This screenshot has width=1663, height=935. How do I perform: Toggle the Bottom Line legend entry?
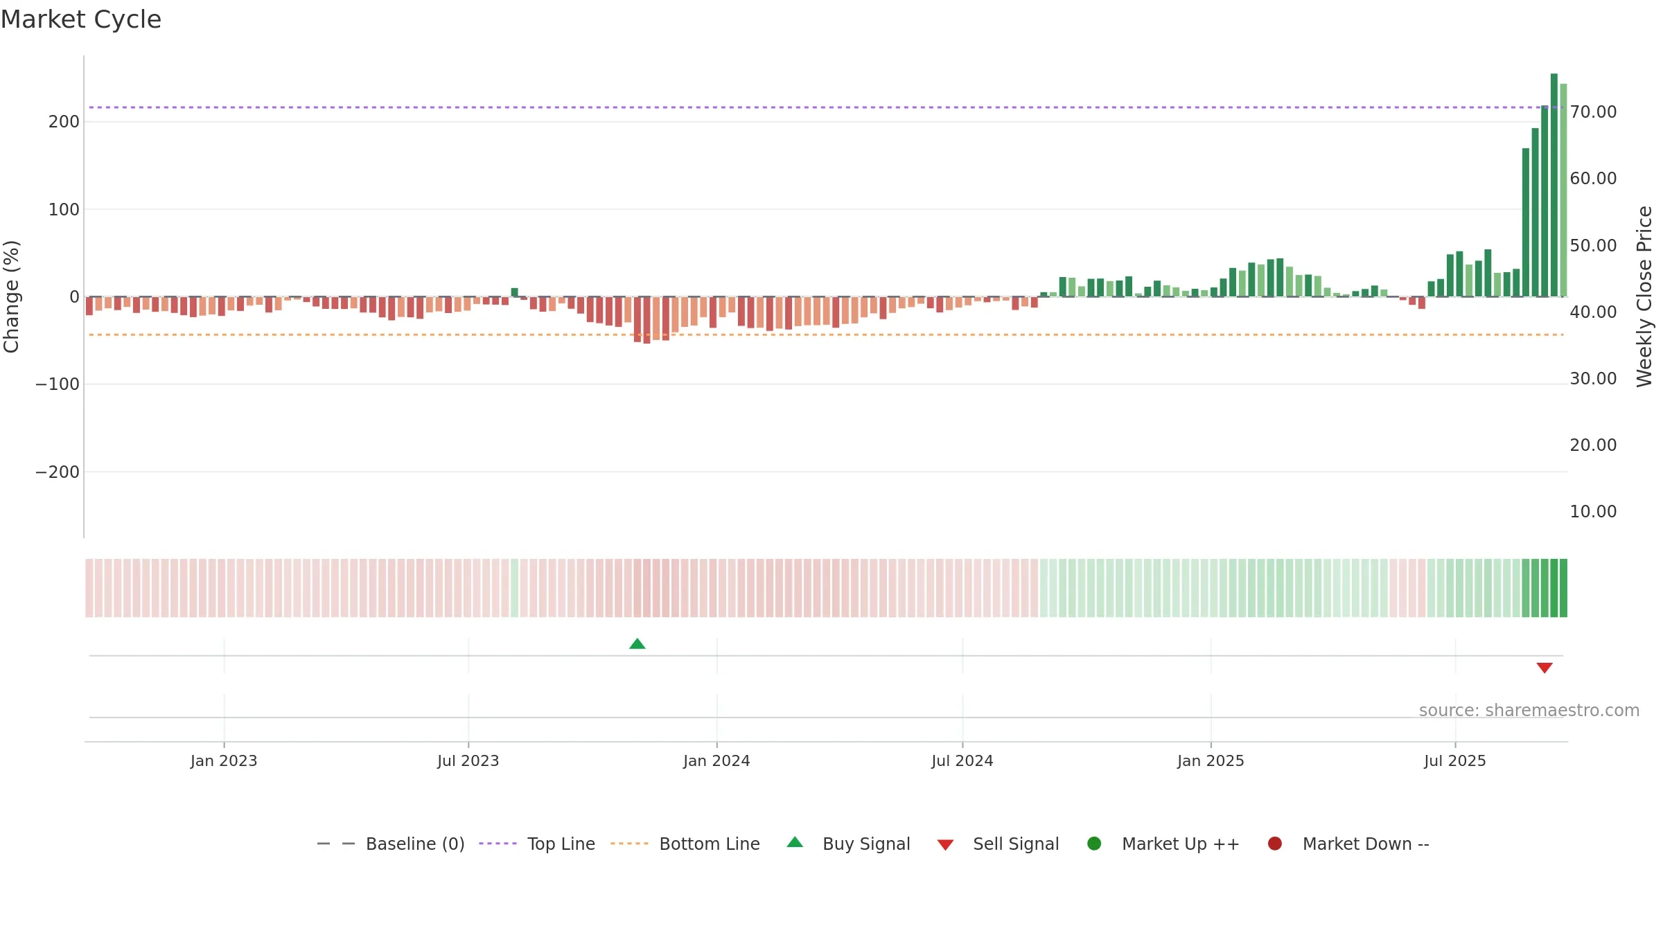(x=685, y=844)
